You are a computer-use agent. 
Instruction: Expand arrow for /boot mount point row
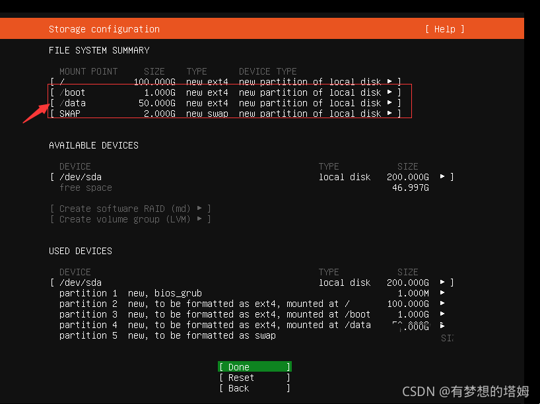tap(389, 92)
